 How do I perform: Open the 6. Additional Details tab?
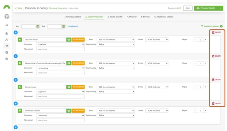[164, 17]
